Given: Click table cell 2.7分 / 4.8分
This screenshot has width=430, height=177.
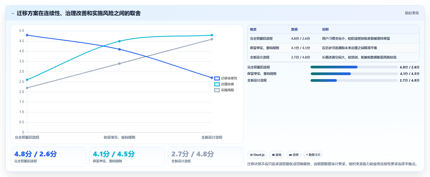Looking at the screenshot, I should click(x=300, y=57).
